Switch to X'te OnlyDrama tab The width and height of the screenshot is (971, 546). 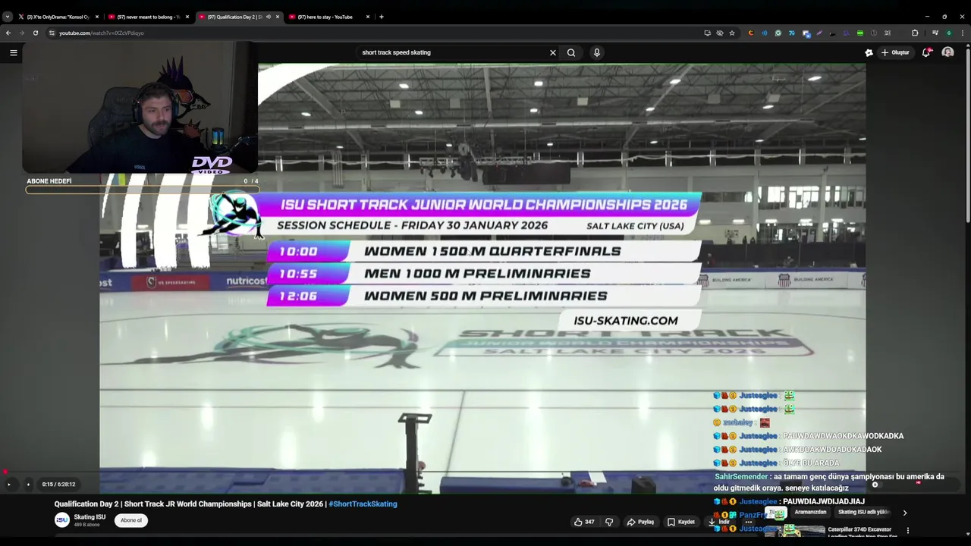(x=58, y=17)
